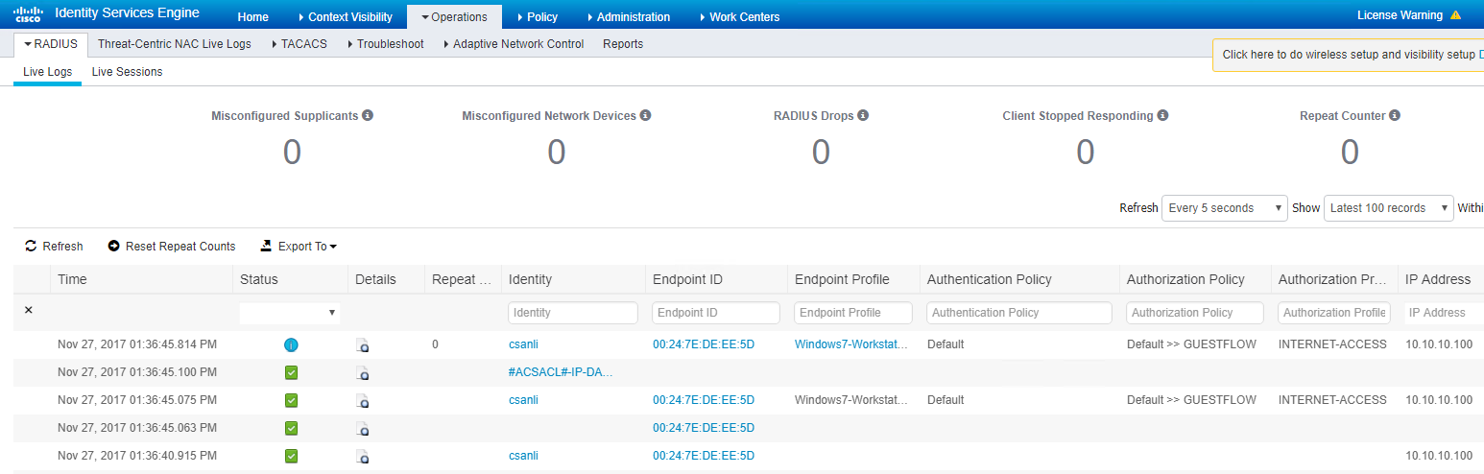The image size is (1484, 474).
Task: Open endpoint 00:24:7E:DE:EE:5D in 01:36:45.063 row
Action: tap(704, 428)
